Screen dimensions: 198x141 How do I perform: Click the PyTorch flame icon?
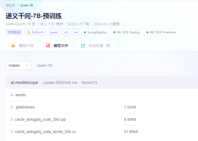point(29,32)
